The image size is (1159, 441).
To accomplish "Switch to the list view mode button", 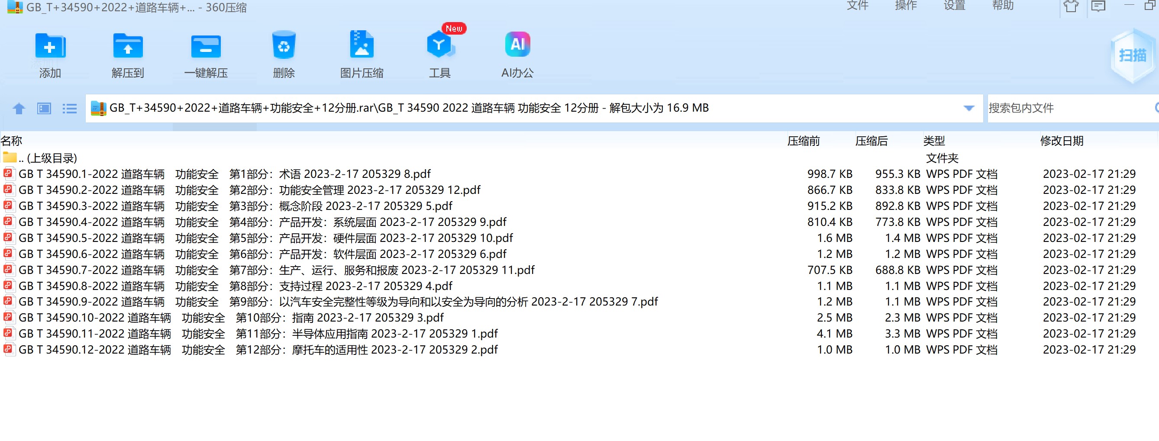I will 69,108.
